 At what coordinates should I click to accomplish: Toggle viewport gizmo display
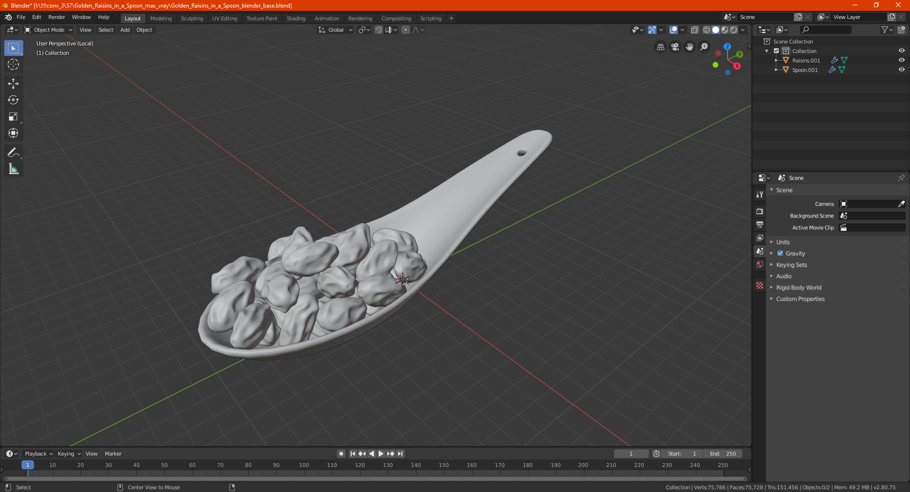(x=652, y=30)
